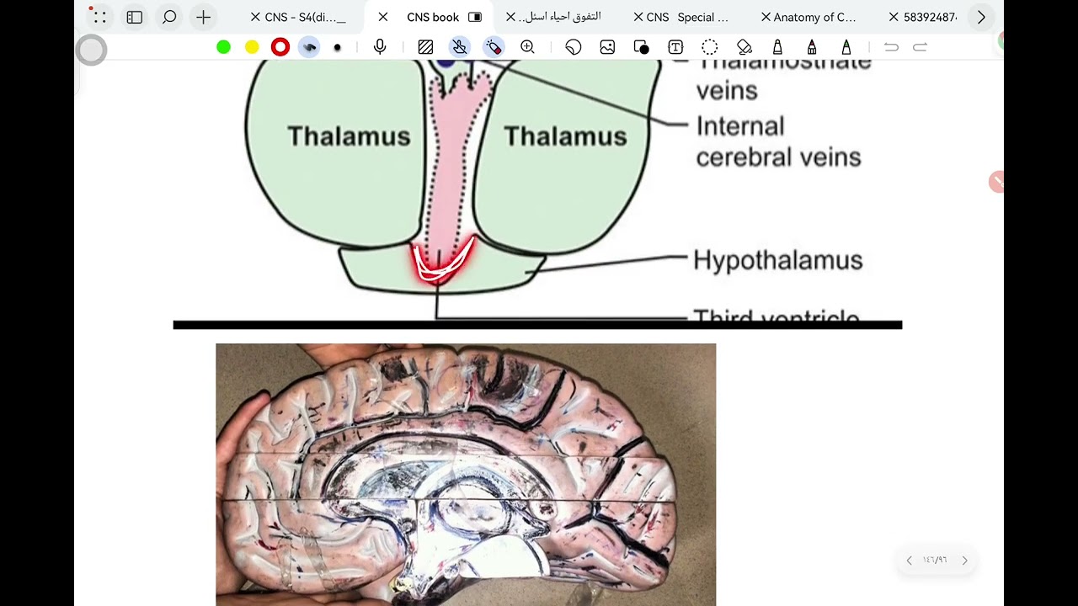Select the yellow pen color
The height and width of the screenshot is (606, 1078).
[x=252, y=47]
